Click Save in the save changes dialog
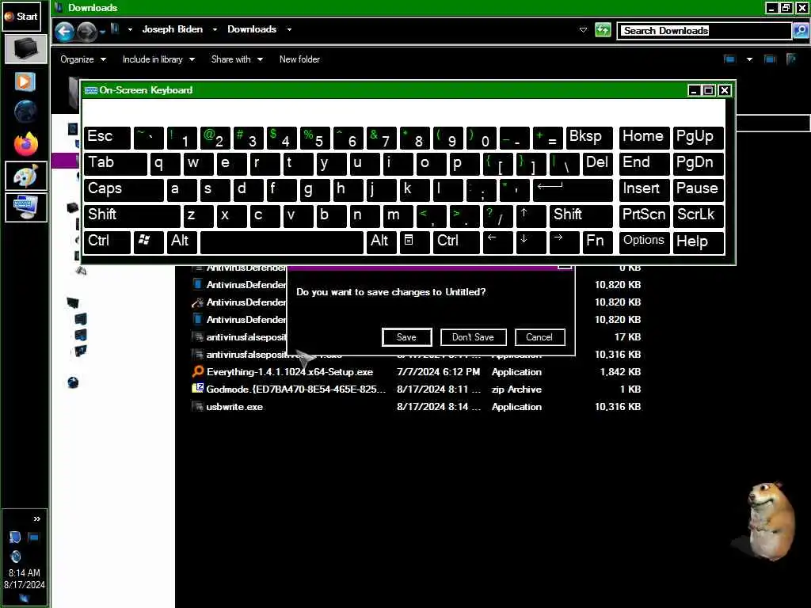Image resolution: width=811 pixels, height=608 pixels. tap(406, 337)
